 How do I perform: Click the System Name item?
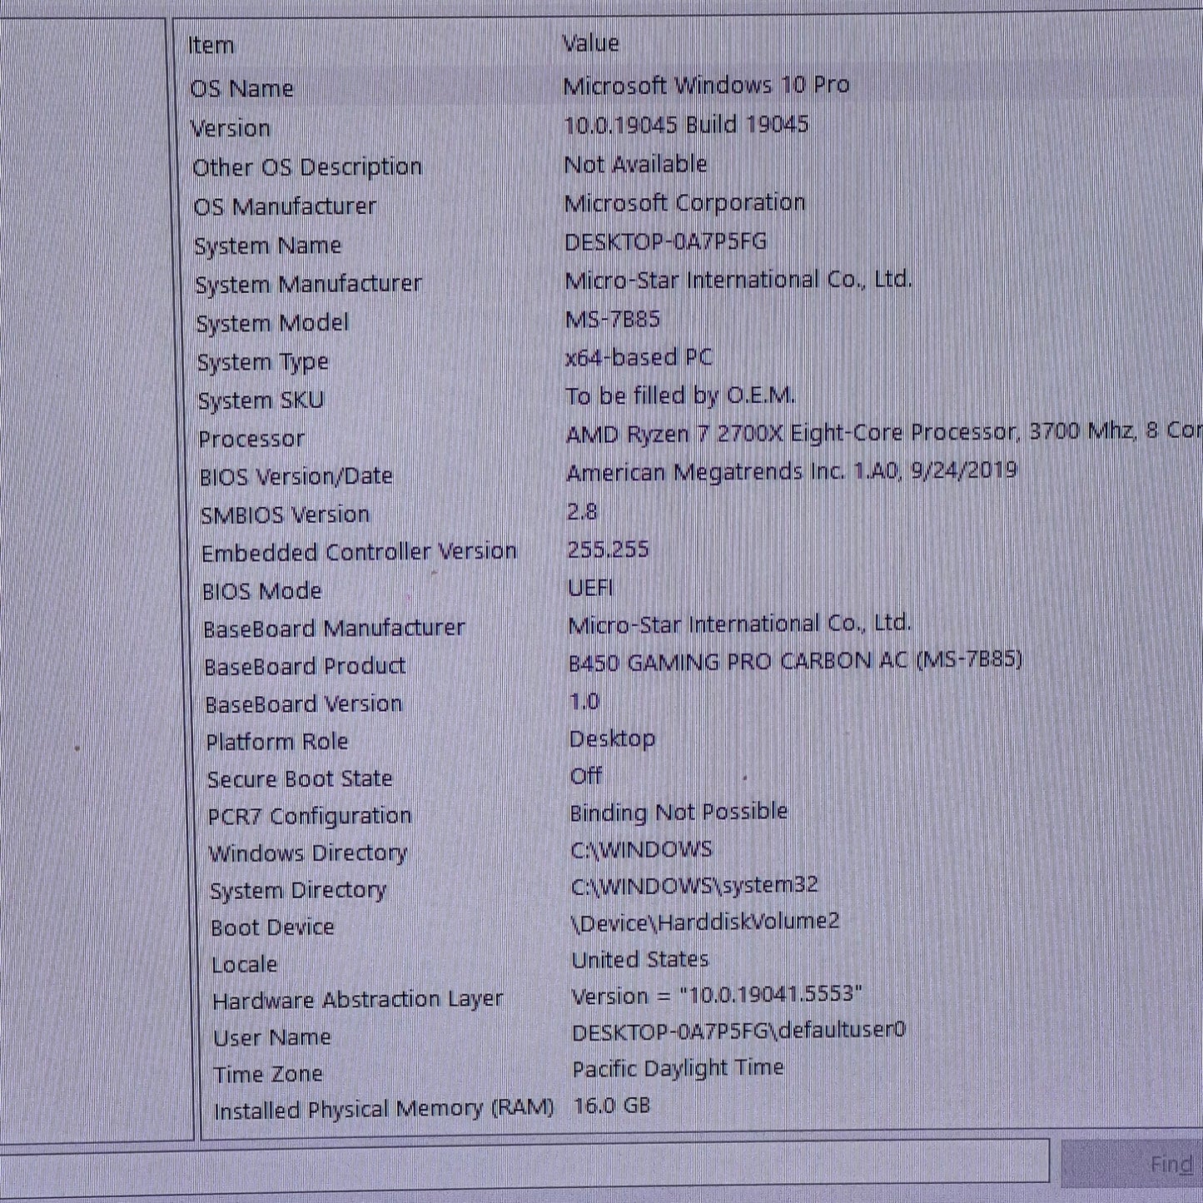point(267,246)
